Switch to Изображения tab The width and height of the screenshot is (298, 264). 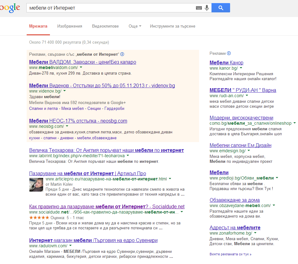pyautogui.click(x=69, y=26)
